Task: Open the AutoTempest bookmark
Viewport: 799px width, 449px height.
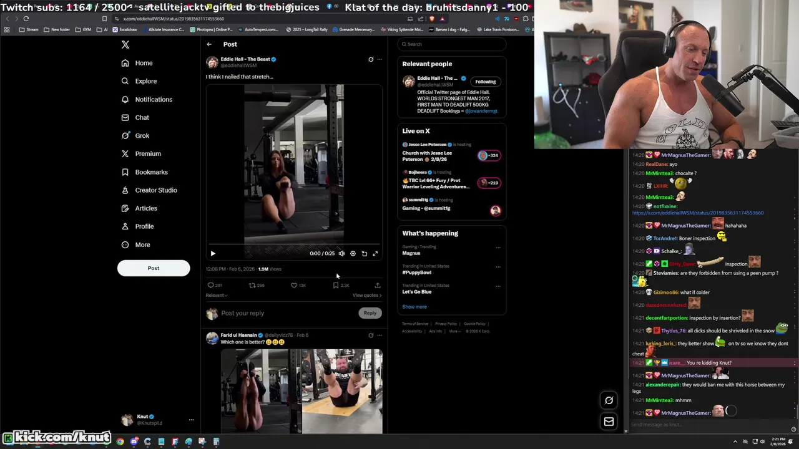Action: pyautogui.click(x=258, y=29)
